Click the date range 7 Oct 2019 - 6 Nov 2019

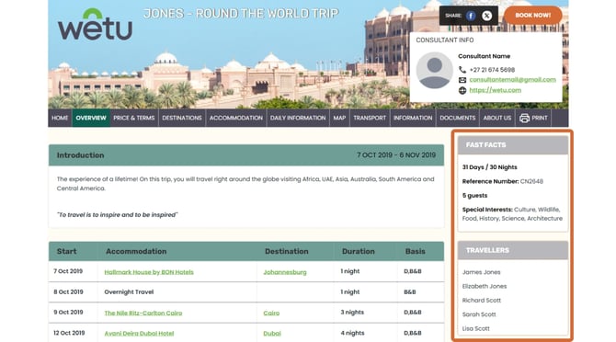pos(396,155)
